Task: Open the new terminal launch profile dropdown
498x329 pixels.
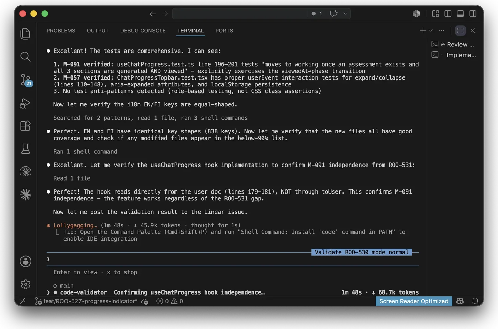Action: point(431,31)
